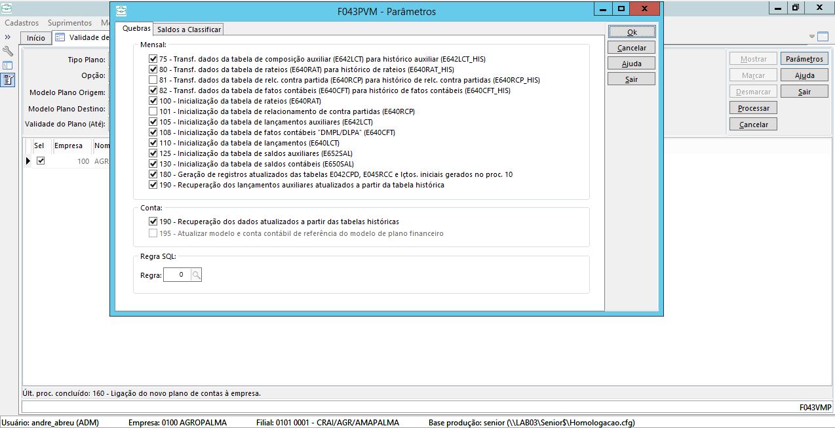The image size is (835, 428).
Task: Click the Processar button
Action: (x=753, y=108)
